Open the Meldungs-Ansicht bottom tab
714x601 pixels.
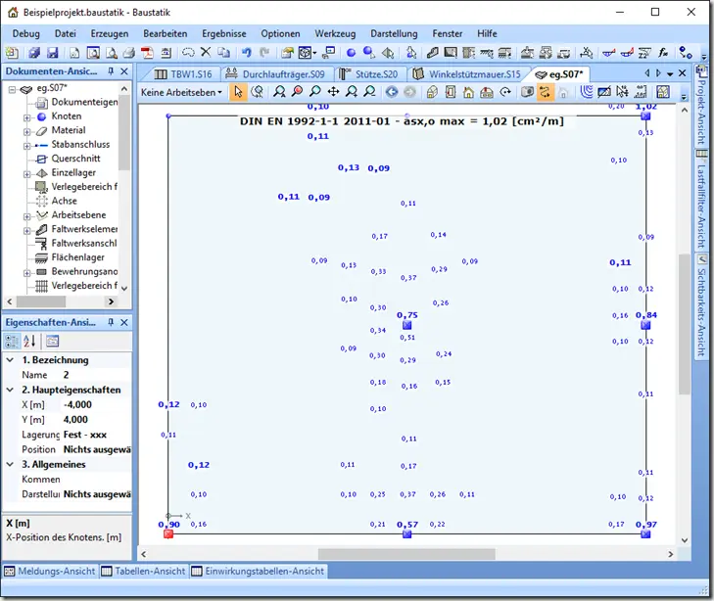[x=50, y=571]
